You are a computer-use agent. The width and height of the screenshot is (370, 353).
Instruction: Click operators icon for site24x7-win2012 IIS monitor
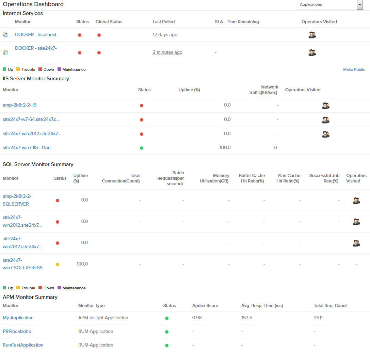tap(325, 134)
